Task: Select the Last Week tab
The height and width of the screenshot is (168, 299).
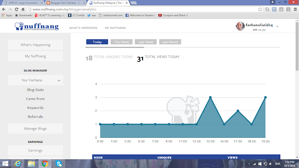Action: [146, 42]
